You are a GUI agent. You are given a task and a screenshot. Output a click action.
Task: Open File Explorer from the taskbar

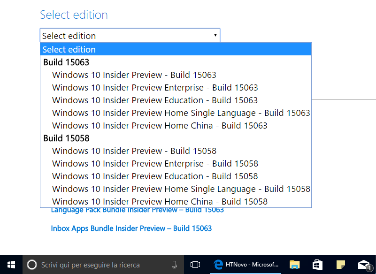coord(294,265)
